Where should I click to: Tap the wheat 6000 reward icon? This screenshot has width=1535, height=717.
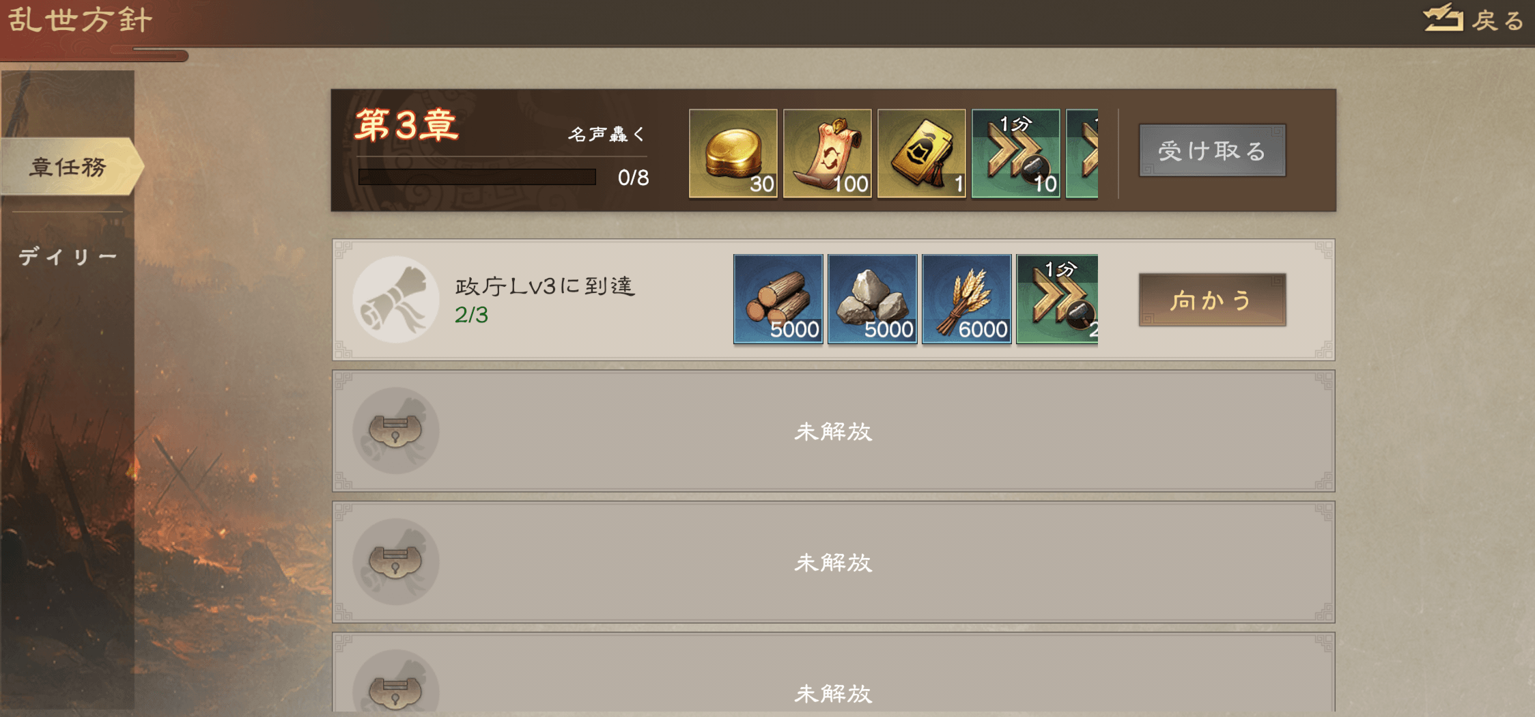tap(966, 299)
